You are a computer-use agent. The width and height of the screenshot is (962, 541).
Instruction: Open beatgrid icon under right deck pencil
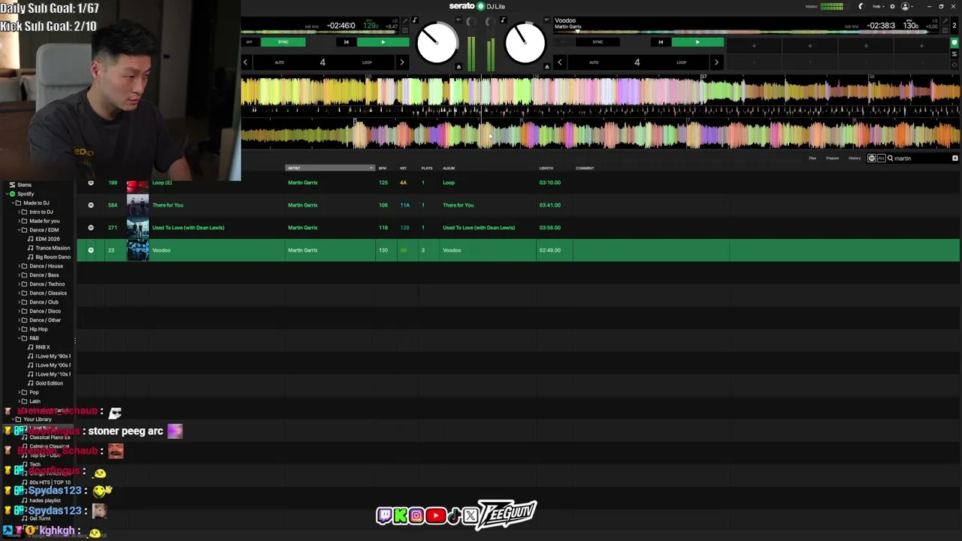(x=945, y=30)
